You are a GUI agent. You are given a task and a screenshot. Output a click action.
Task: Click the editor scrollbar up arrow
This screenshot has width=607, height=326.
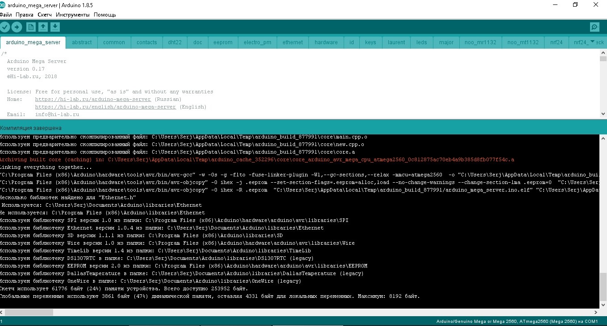pos(603,53)
